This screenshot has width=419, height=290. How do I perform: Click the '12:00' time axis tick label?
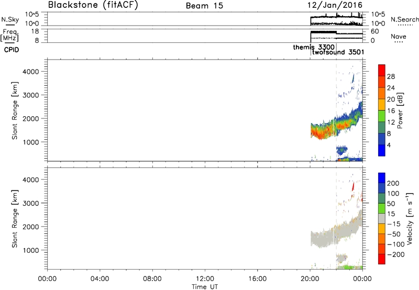point(205,279)
